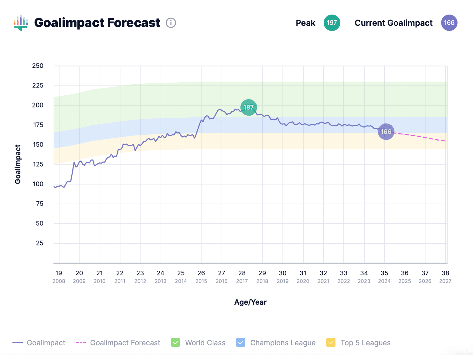Open the info tooltip beside Goalimpact Forecast
The image size is (473, 355).
click(x=171, y=22)
